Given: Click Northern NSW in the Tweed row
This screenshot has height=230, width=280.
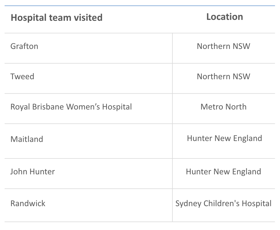Looking at the screenshot, I should pos(223,76).
